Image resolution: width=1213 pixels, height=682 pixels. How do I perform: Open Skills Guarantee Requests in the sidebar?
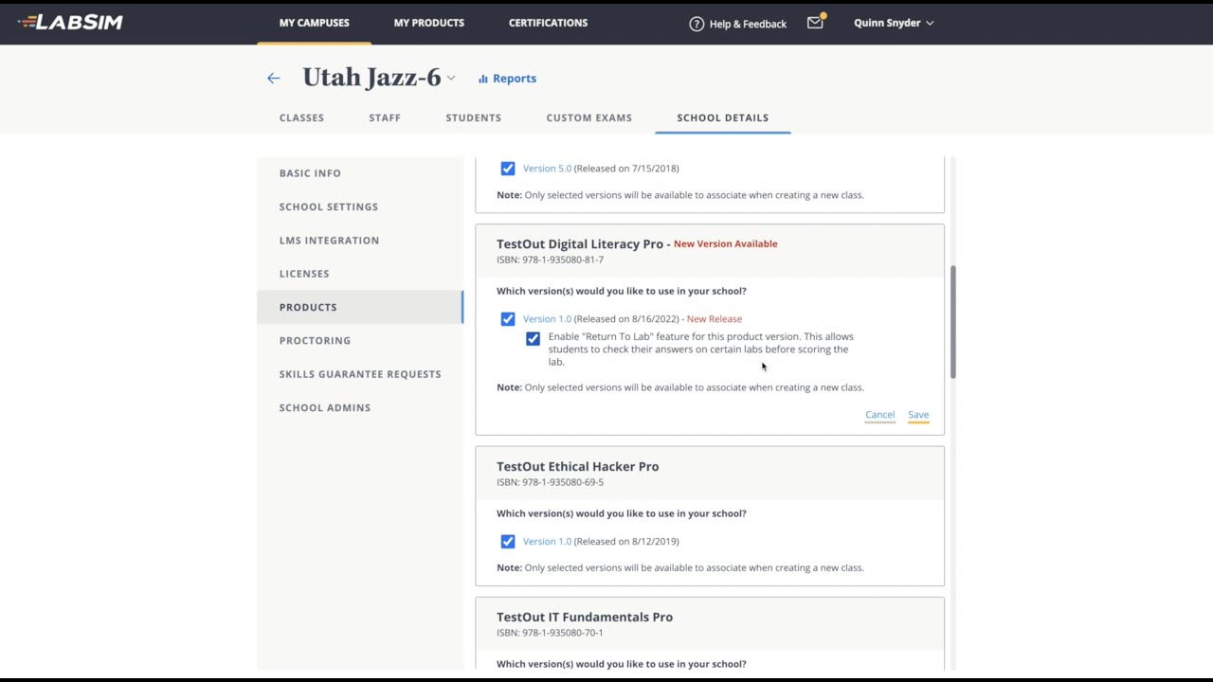[360, 374]
